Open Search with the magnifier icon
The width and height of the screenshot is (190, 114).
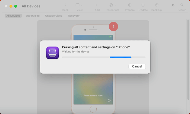pyautogui.click(x=182, y=5)
